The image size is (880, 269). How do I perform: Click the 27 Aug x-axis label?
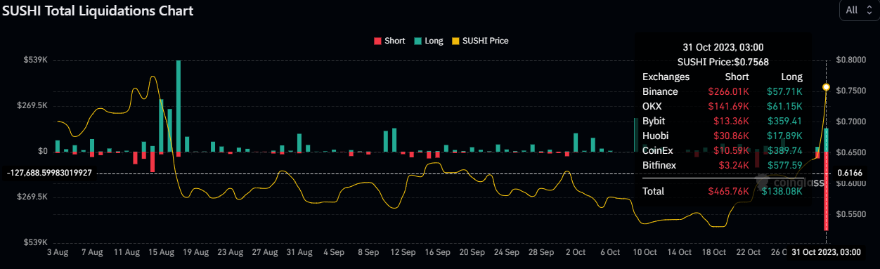265,251
